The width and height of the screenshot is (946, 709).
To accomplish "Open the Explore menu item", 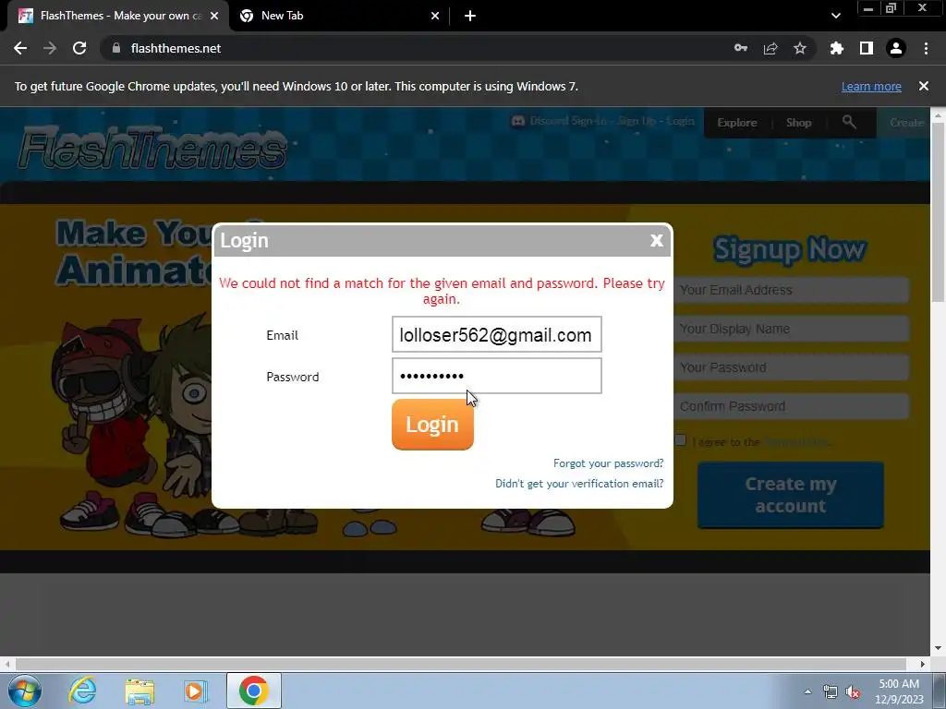I will [736, 123].
